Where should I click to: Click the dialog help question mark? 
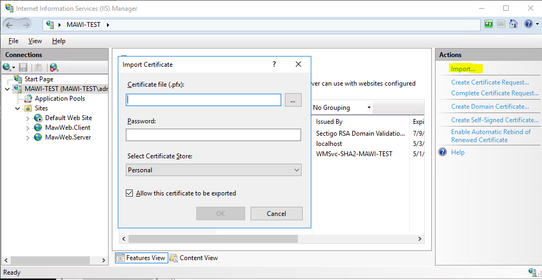click(x=274, y=65)
